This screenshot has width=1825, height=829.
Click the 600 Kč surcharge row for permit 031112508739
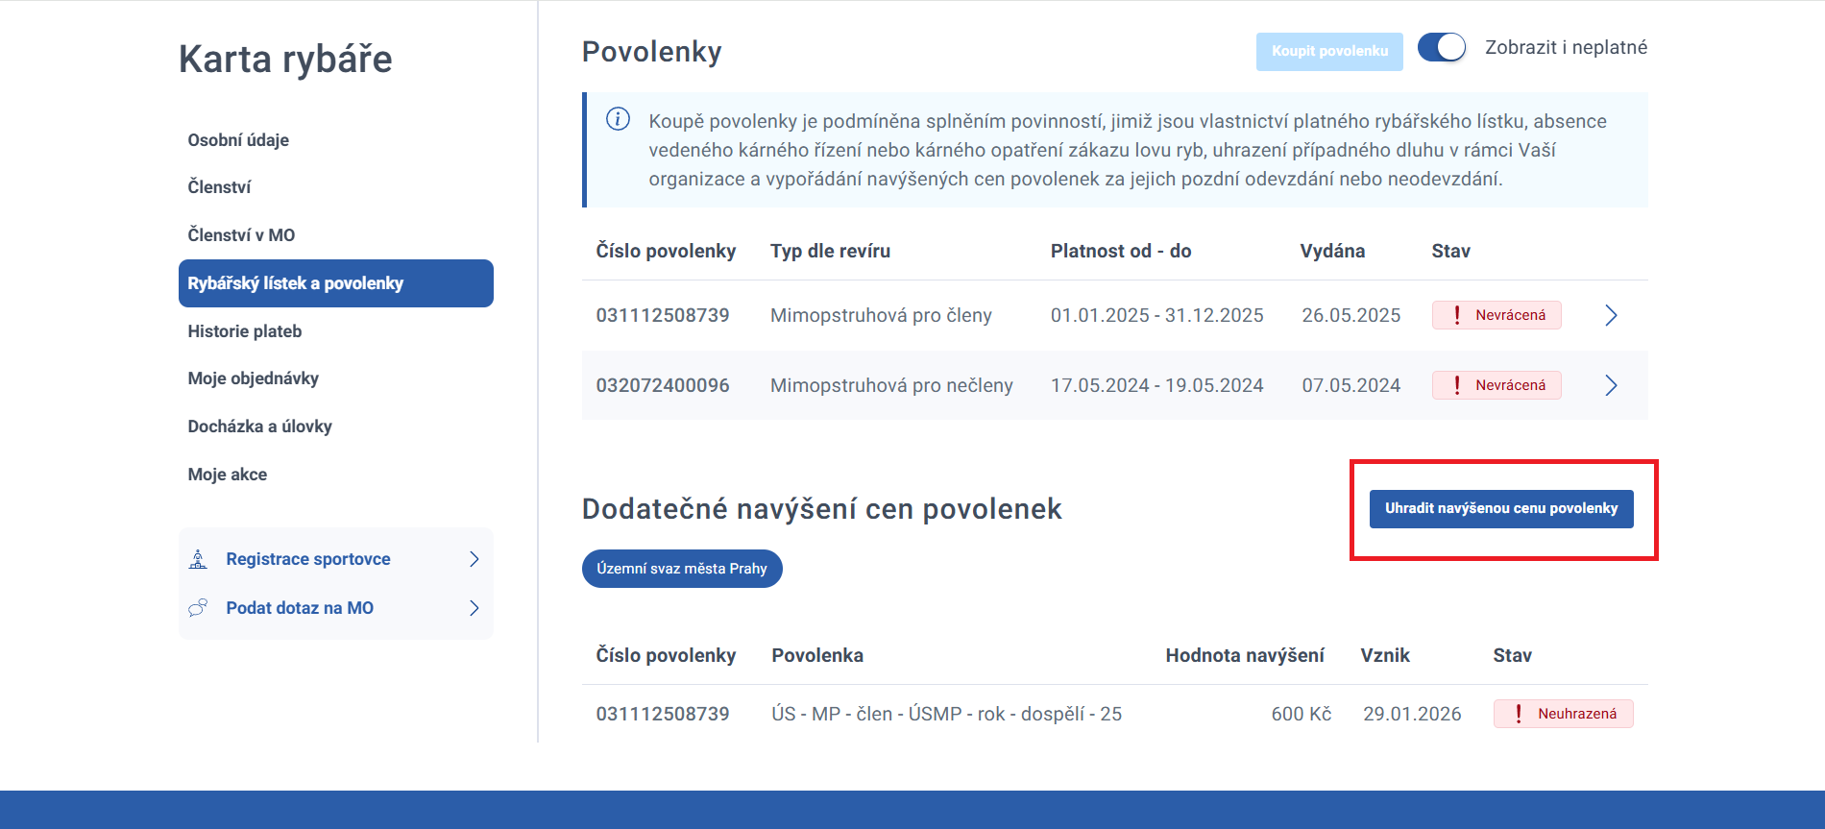pos(1300,714)
